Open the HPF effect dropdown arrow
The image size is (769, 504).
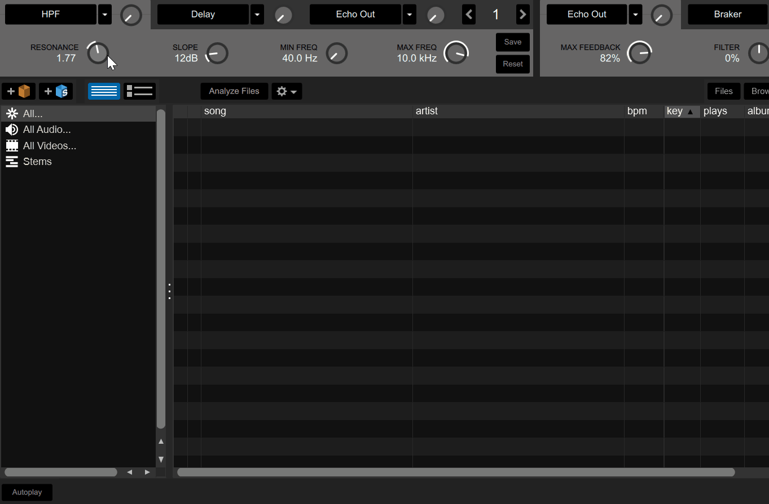coord(105,15)
